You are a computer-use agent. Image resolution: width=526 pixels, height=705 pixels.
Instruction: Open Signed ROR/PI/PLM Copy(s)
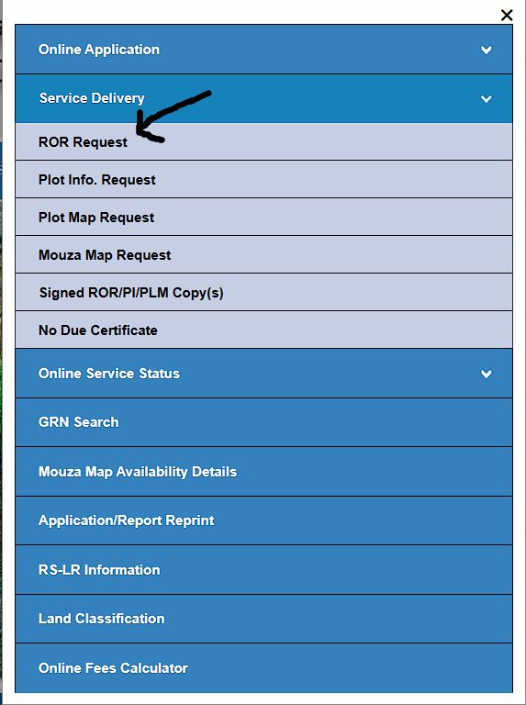(263, 293)
